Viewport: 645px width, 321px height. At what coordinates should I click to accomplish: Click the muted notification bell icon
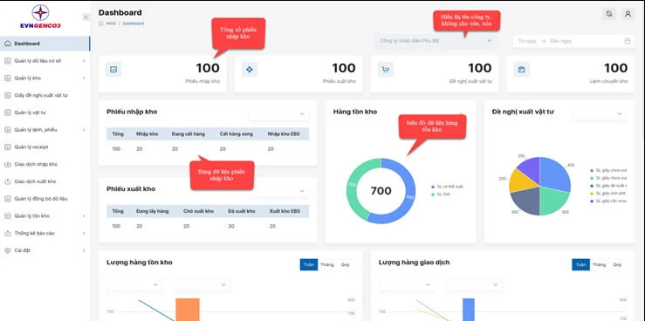coord(609,14)
